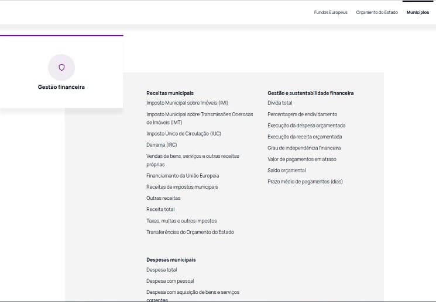Open the Outras receitas link
436x302 pixels.
163,198
